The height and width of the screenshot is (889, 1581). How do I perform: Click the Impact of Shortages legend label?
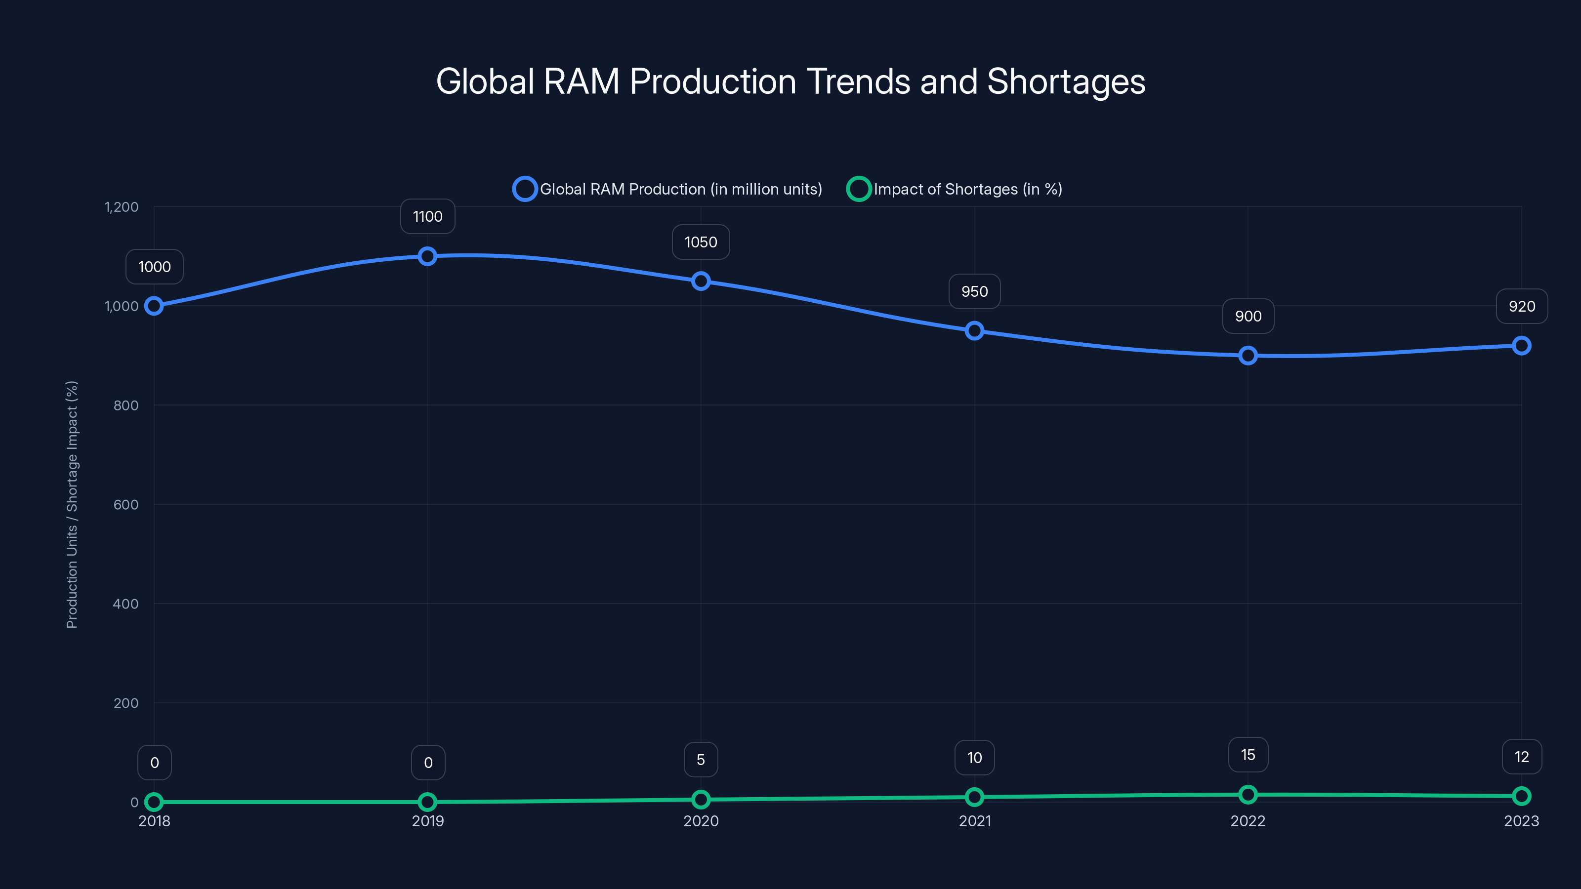point(968,189)
